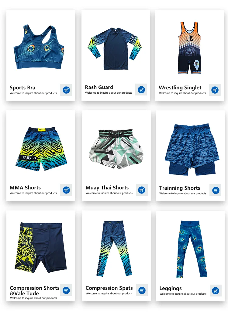
Task: Click the cart icon on Sports Bra card
Action: click(66, 90)
